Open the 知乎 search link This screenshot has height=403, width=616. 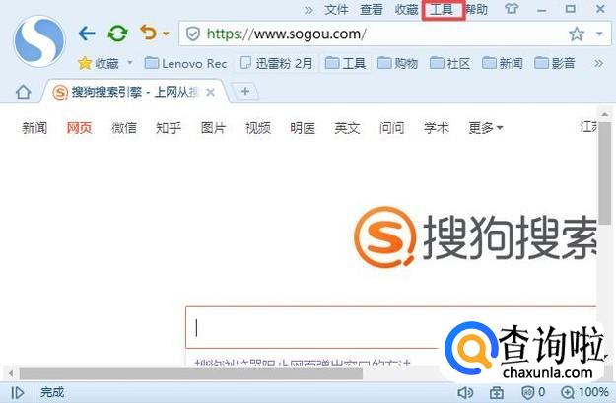pos(169,128)
